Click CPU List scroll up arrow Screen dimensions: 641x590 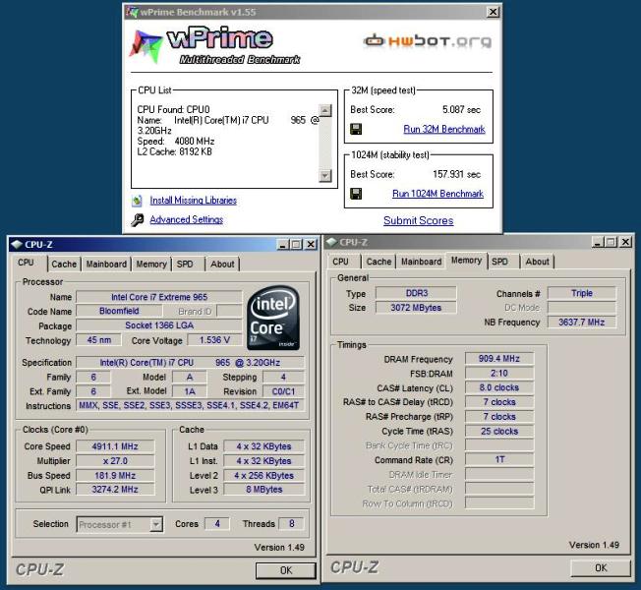(x=325, y=110)
